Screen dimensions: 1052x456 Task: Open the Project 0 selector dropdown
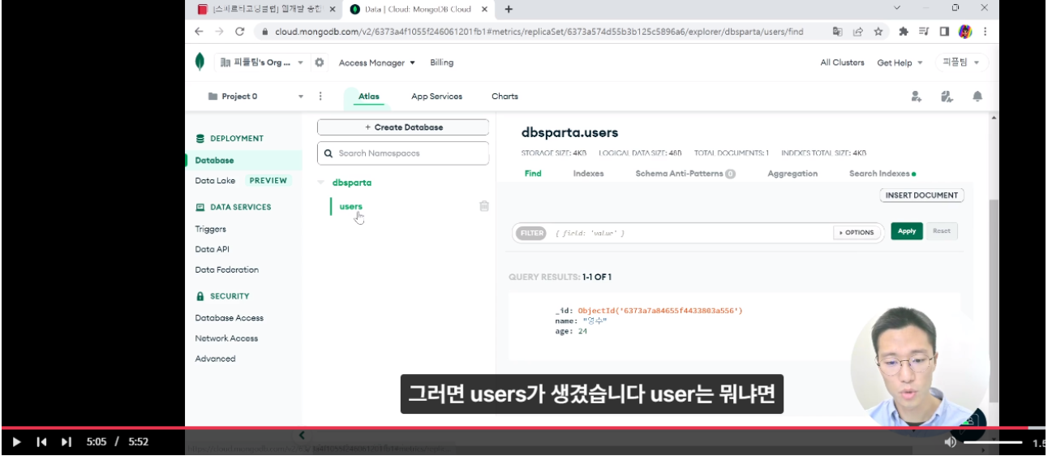tap(255, 96)
